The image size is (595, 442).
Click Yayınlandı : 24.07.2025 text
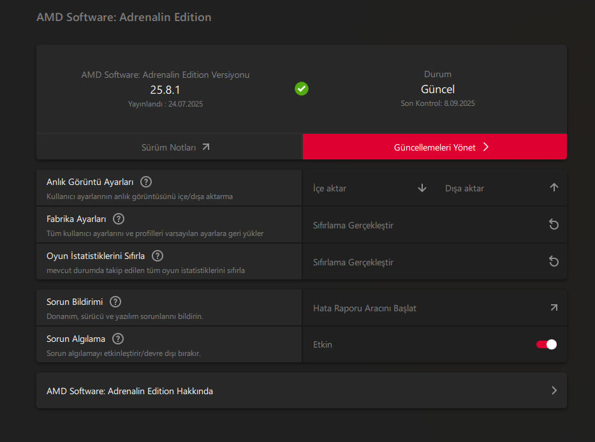point(165,104)
